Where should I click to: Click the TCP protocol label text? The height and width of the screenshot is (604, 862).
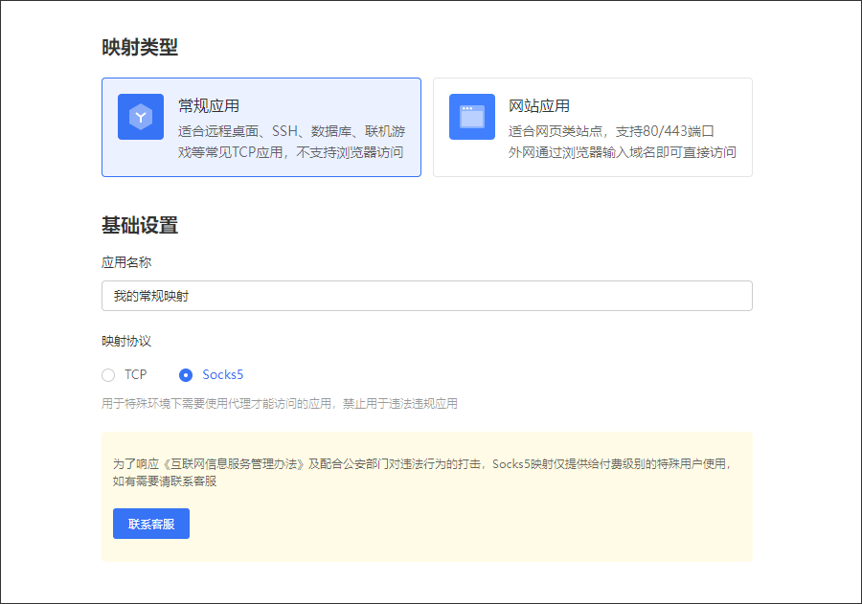coord(135,375)
